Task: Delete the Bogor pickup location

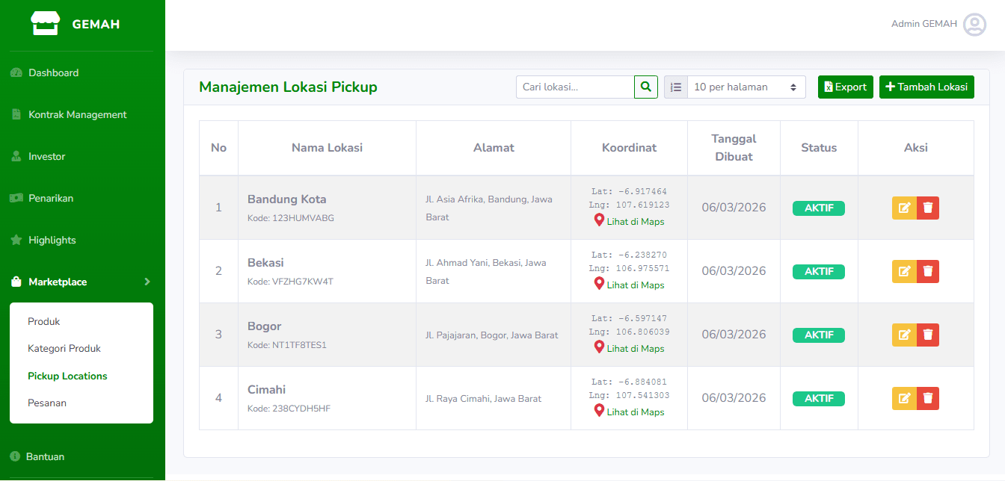Action: [x=928, y=335]
